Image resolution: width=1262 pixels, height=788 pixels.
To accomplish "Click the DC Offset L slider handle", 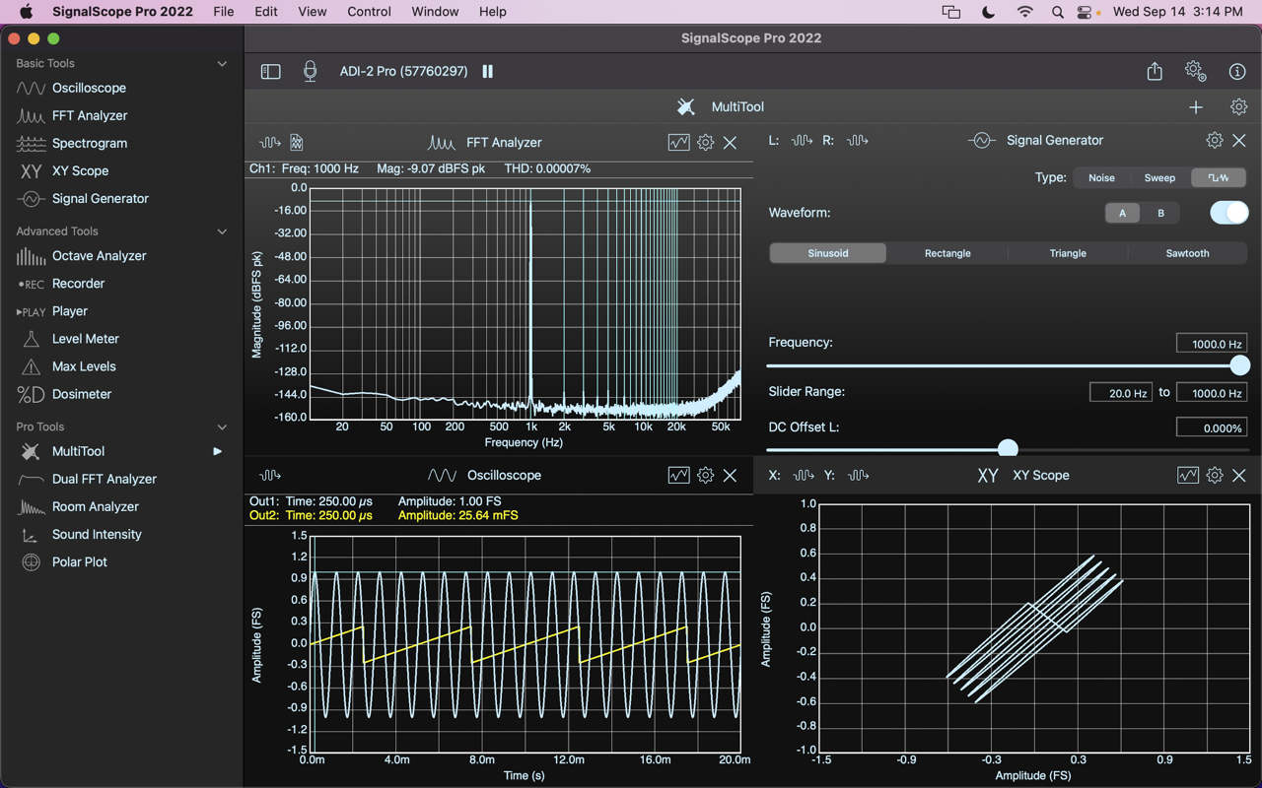I will [x=1008, y=449].
